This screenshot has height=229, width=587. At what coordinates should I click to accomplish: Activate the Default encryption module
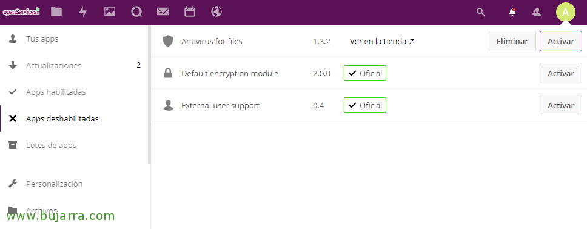(561, 73)
